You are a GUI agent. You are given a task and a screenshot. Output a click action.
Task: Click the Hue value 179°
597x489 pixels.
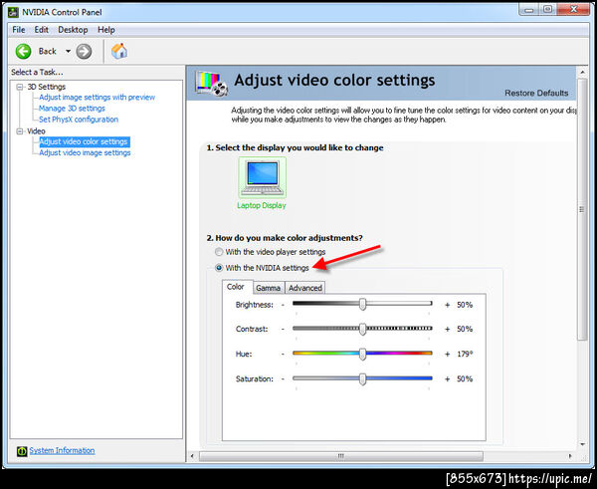pyautogui.click(x=465, y=355)
